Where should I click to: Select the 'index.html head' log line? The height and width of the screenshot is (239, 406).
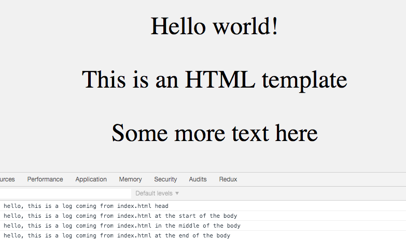(x=203, y=206)
